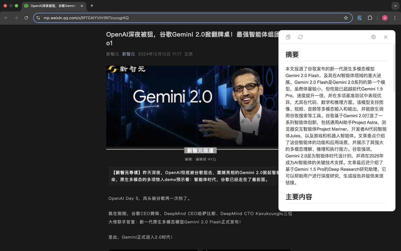Open Chrome three-dot menu
Screen dimensions: 401x251
395,18
